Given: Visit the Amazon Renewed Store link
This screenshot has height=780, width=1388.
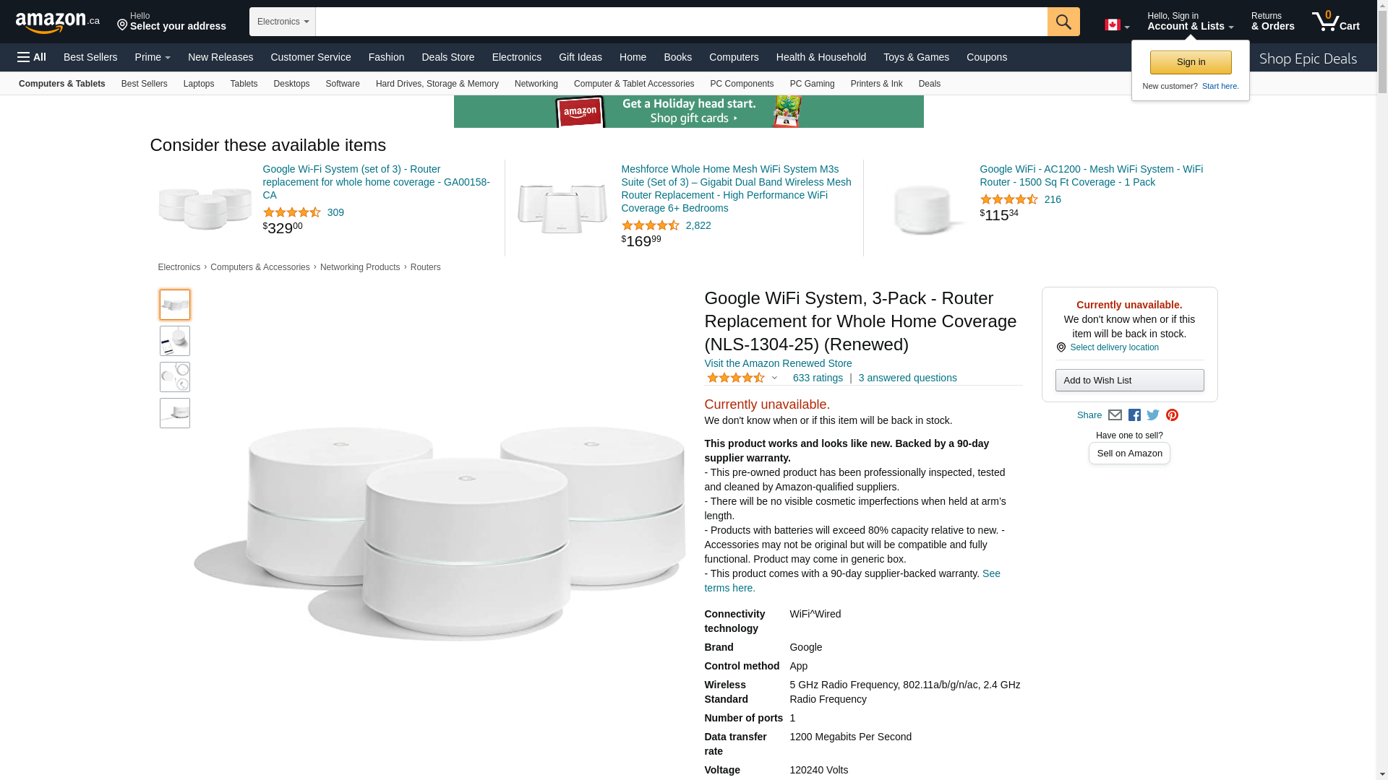Looking at the screenshot, I should pos(778,363).
